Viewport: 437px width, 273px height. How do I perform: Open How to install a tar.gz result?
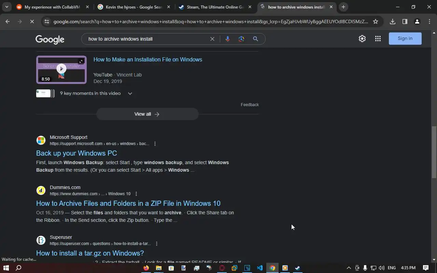click(x=90, y=253)
